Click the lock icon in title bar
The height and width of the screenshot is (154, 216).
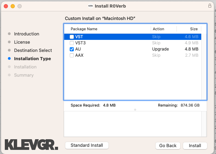point(210,6)
